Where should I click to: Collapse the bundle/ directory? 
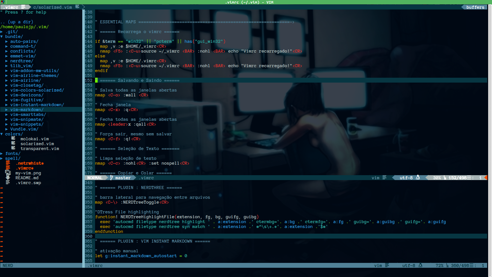pos(2,36)
